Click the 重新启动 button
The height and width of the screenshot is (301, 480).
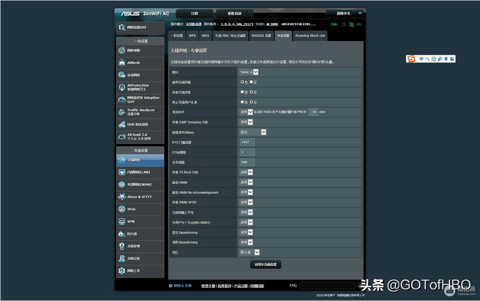coord(234,13)
